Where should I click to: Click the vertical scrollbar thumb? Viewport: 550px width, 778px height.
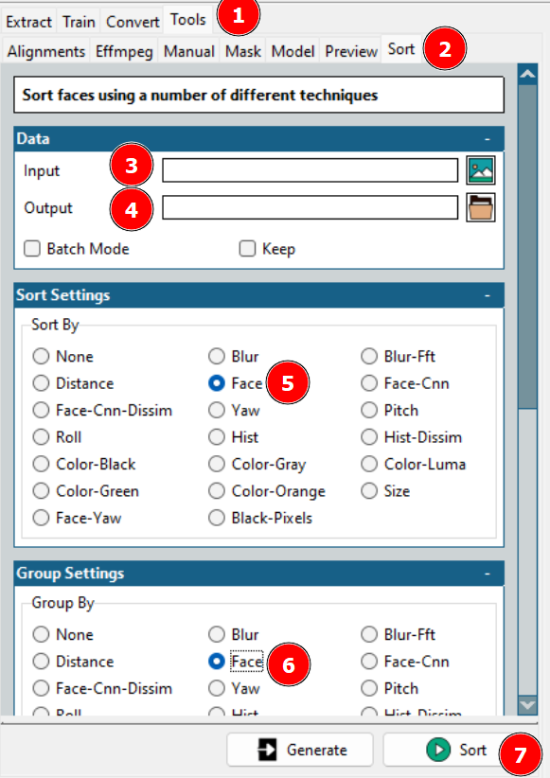click(527, 245)
